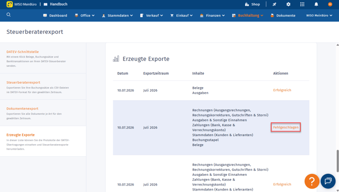Click the WISO MeinBüro logo
This screenshot has width=339, height=192.
point(22,5)
